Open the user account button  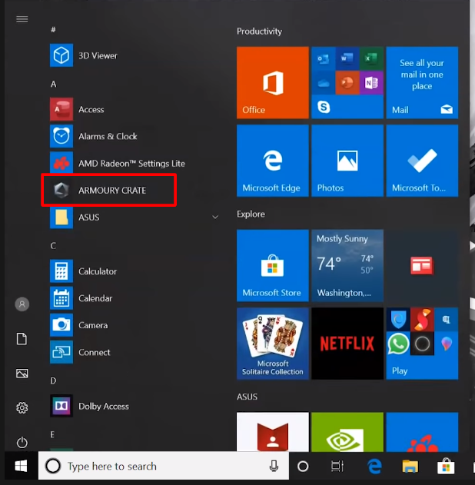pyautogui.click(x=22, y=304)
